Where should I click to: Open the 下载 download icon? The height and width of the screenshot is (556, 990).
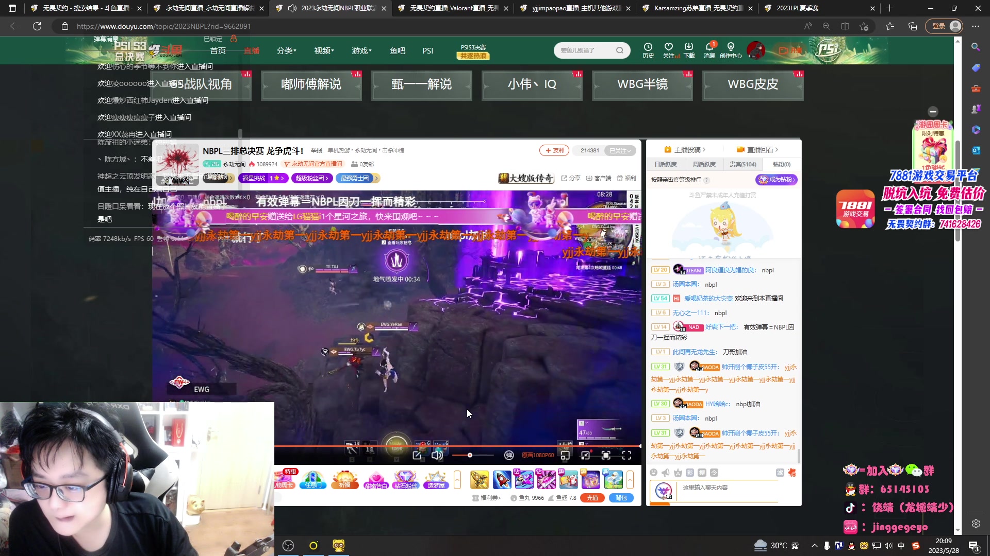(x=689, y=50)
